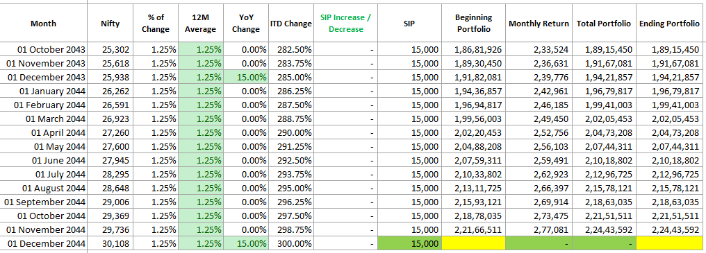Image resolution: width=706 pixels, height=253 pixels.
Task: Select the '01 November 2044' date cell
Action: [x=44, y=229]
